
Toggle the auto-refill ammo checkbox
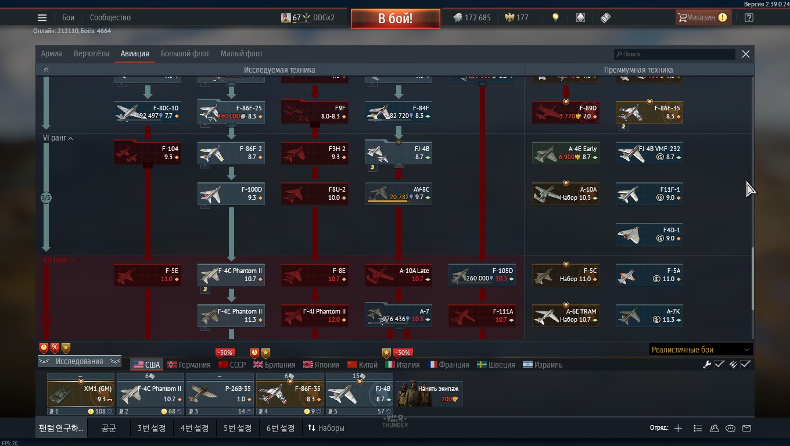746,365
